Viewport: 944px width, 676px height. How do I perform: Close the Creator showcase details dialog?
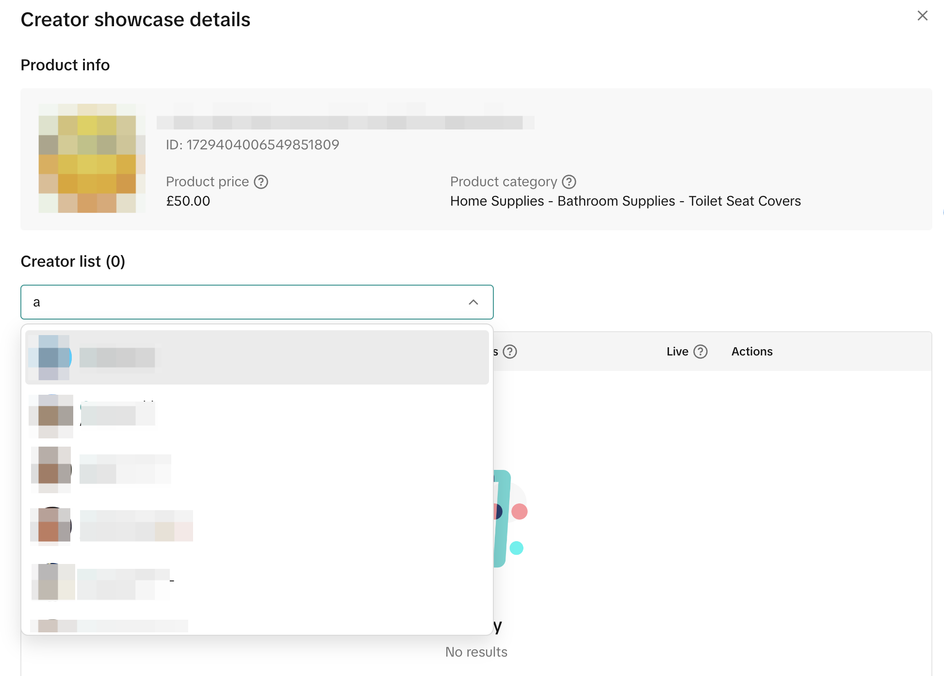[x=922, y=16]
